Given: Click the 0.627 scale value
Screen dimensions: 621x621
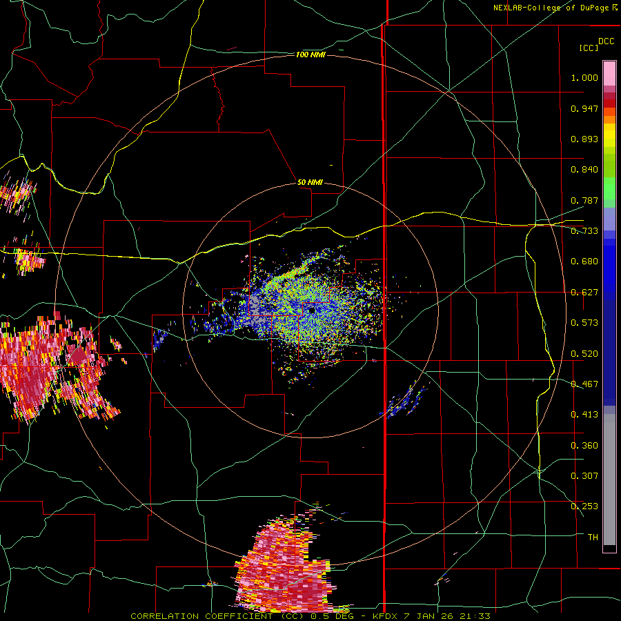Looking at the screenshot, I should point(584,293).
